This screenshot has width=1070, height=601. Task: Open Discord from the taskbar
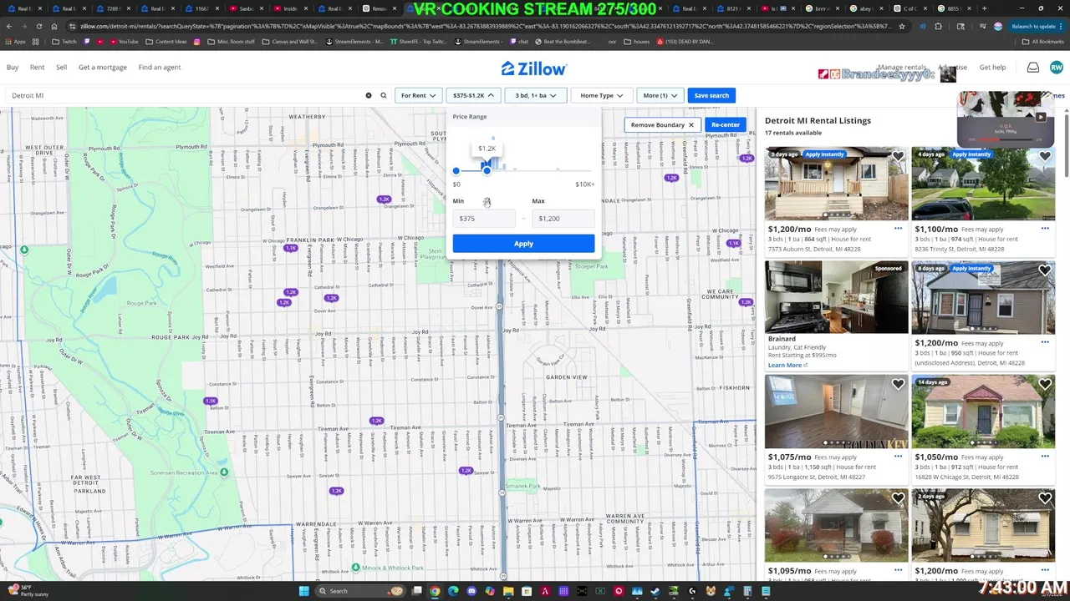471,591
